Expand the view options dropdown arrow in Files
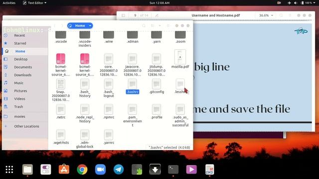This screenshot has height=179, width=319. point(159,25)
